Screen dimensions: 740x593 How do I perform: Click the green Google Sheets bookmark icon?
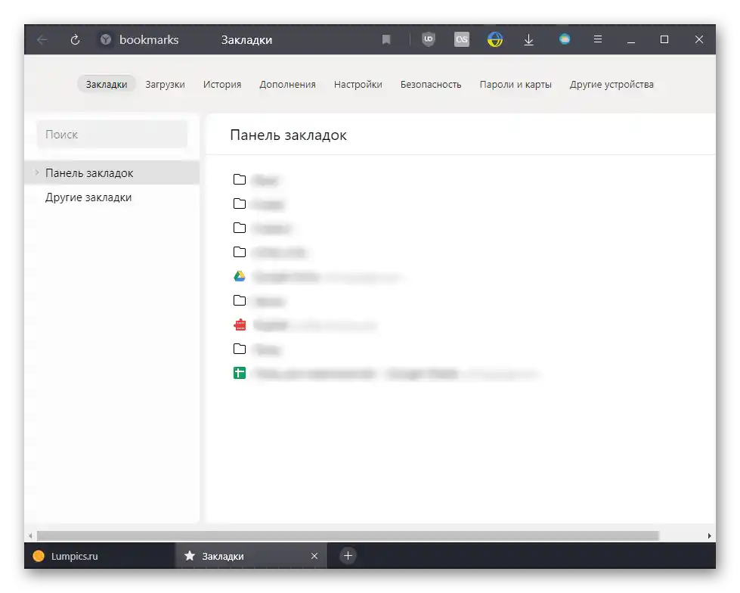coord(240,373)
